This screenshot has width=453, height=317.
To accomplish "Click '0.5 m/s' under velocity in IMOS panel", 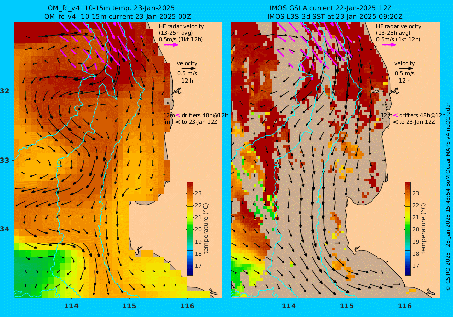I will [405, 73].
